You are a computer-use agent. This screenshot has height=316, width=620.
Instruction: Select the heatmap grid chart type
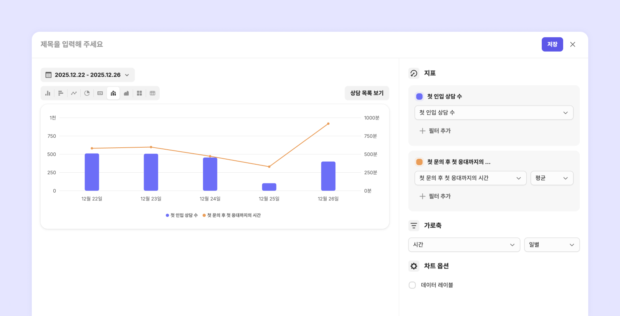(x=139, y=93)
